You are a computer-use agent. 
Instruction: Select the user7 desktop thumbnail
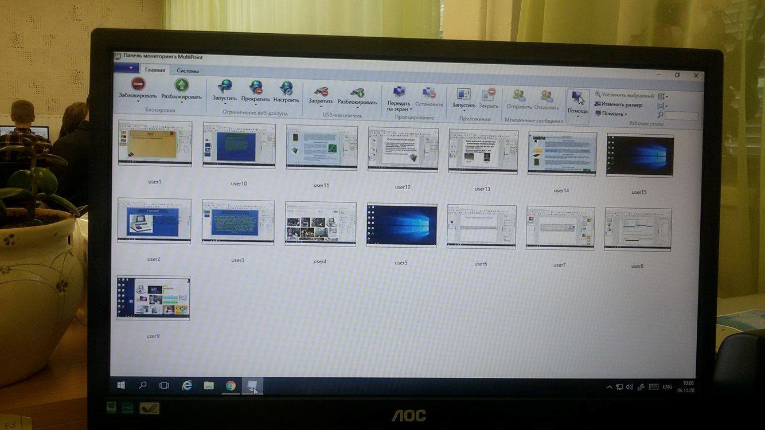point(560,228)
